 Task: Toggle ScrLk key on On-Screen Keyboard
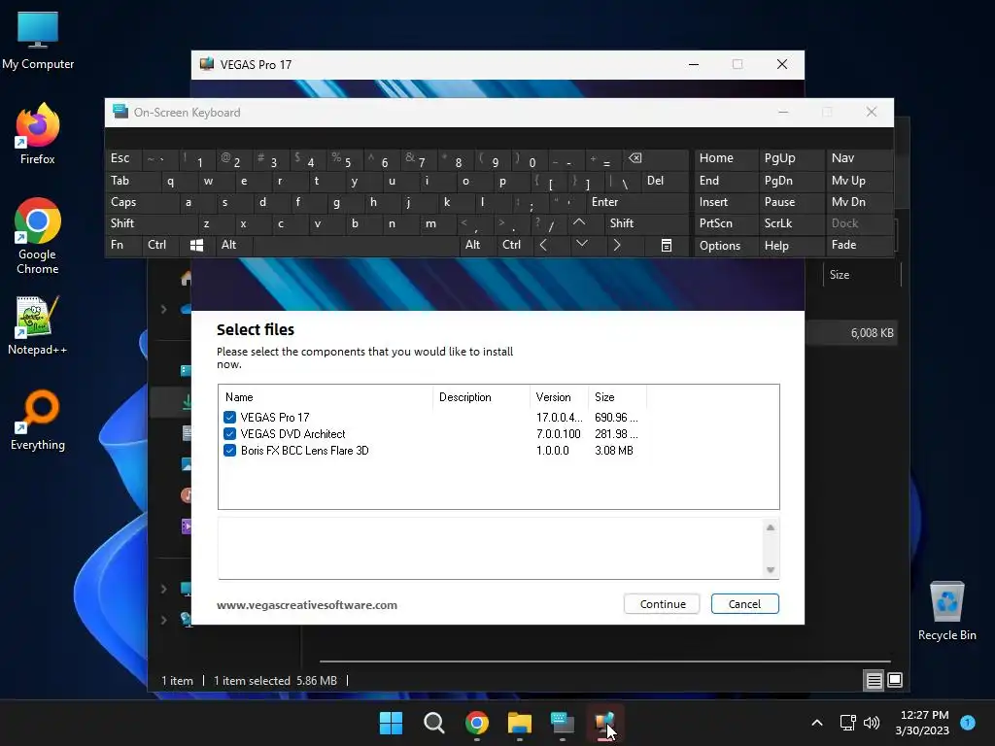(x=790, y=223)
